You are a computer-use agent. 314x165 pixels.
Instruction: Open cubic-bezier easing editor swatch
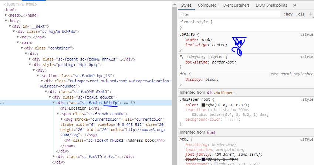tap(194, 115)
